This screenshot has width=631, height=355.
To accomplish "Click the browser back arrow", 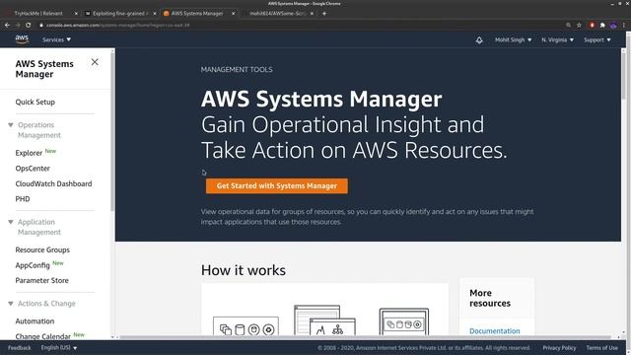I will pos(7,25).
